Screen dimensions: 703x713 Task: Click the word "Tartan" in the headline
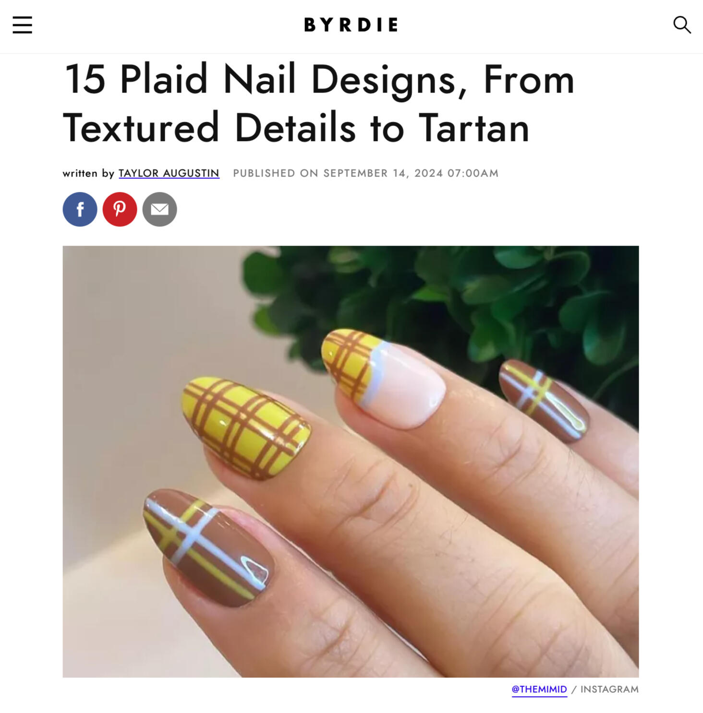[474, 128]
